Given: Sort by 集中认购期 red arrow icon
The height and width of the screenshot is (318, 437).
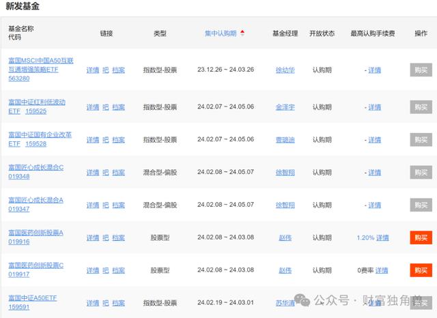Looking at the screenshot, I should click(242, 33).
